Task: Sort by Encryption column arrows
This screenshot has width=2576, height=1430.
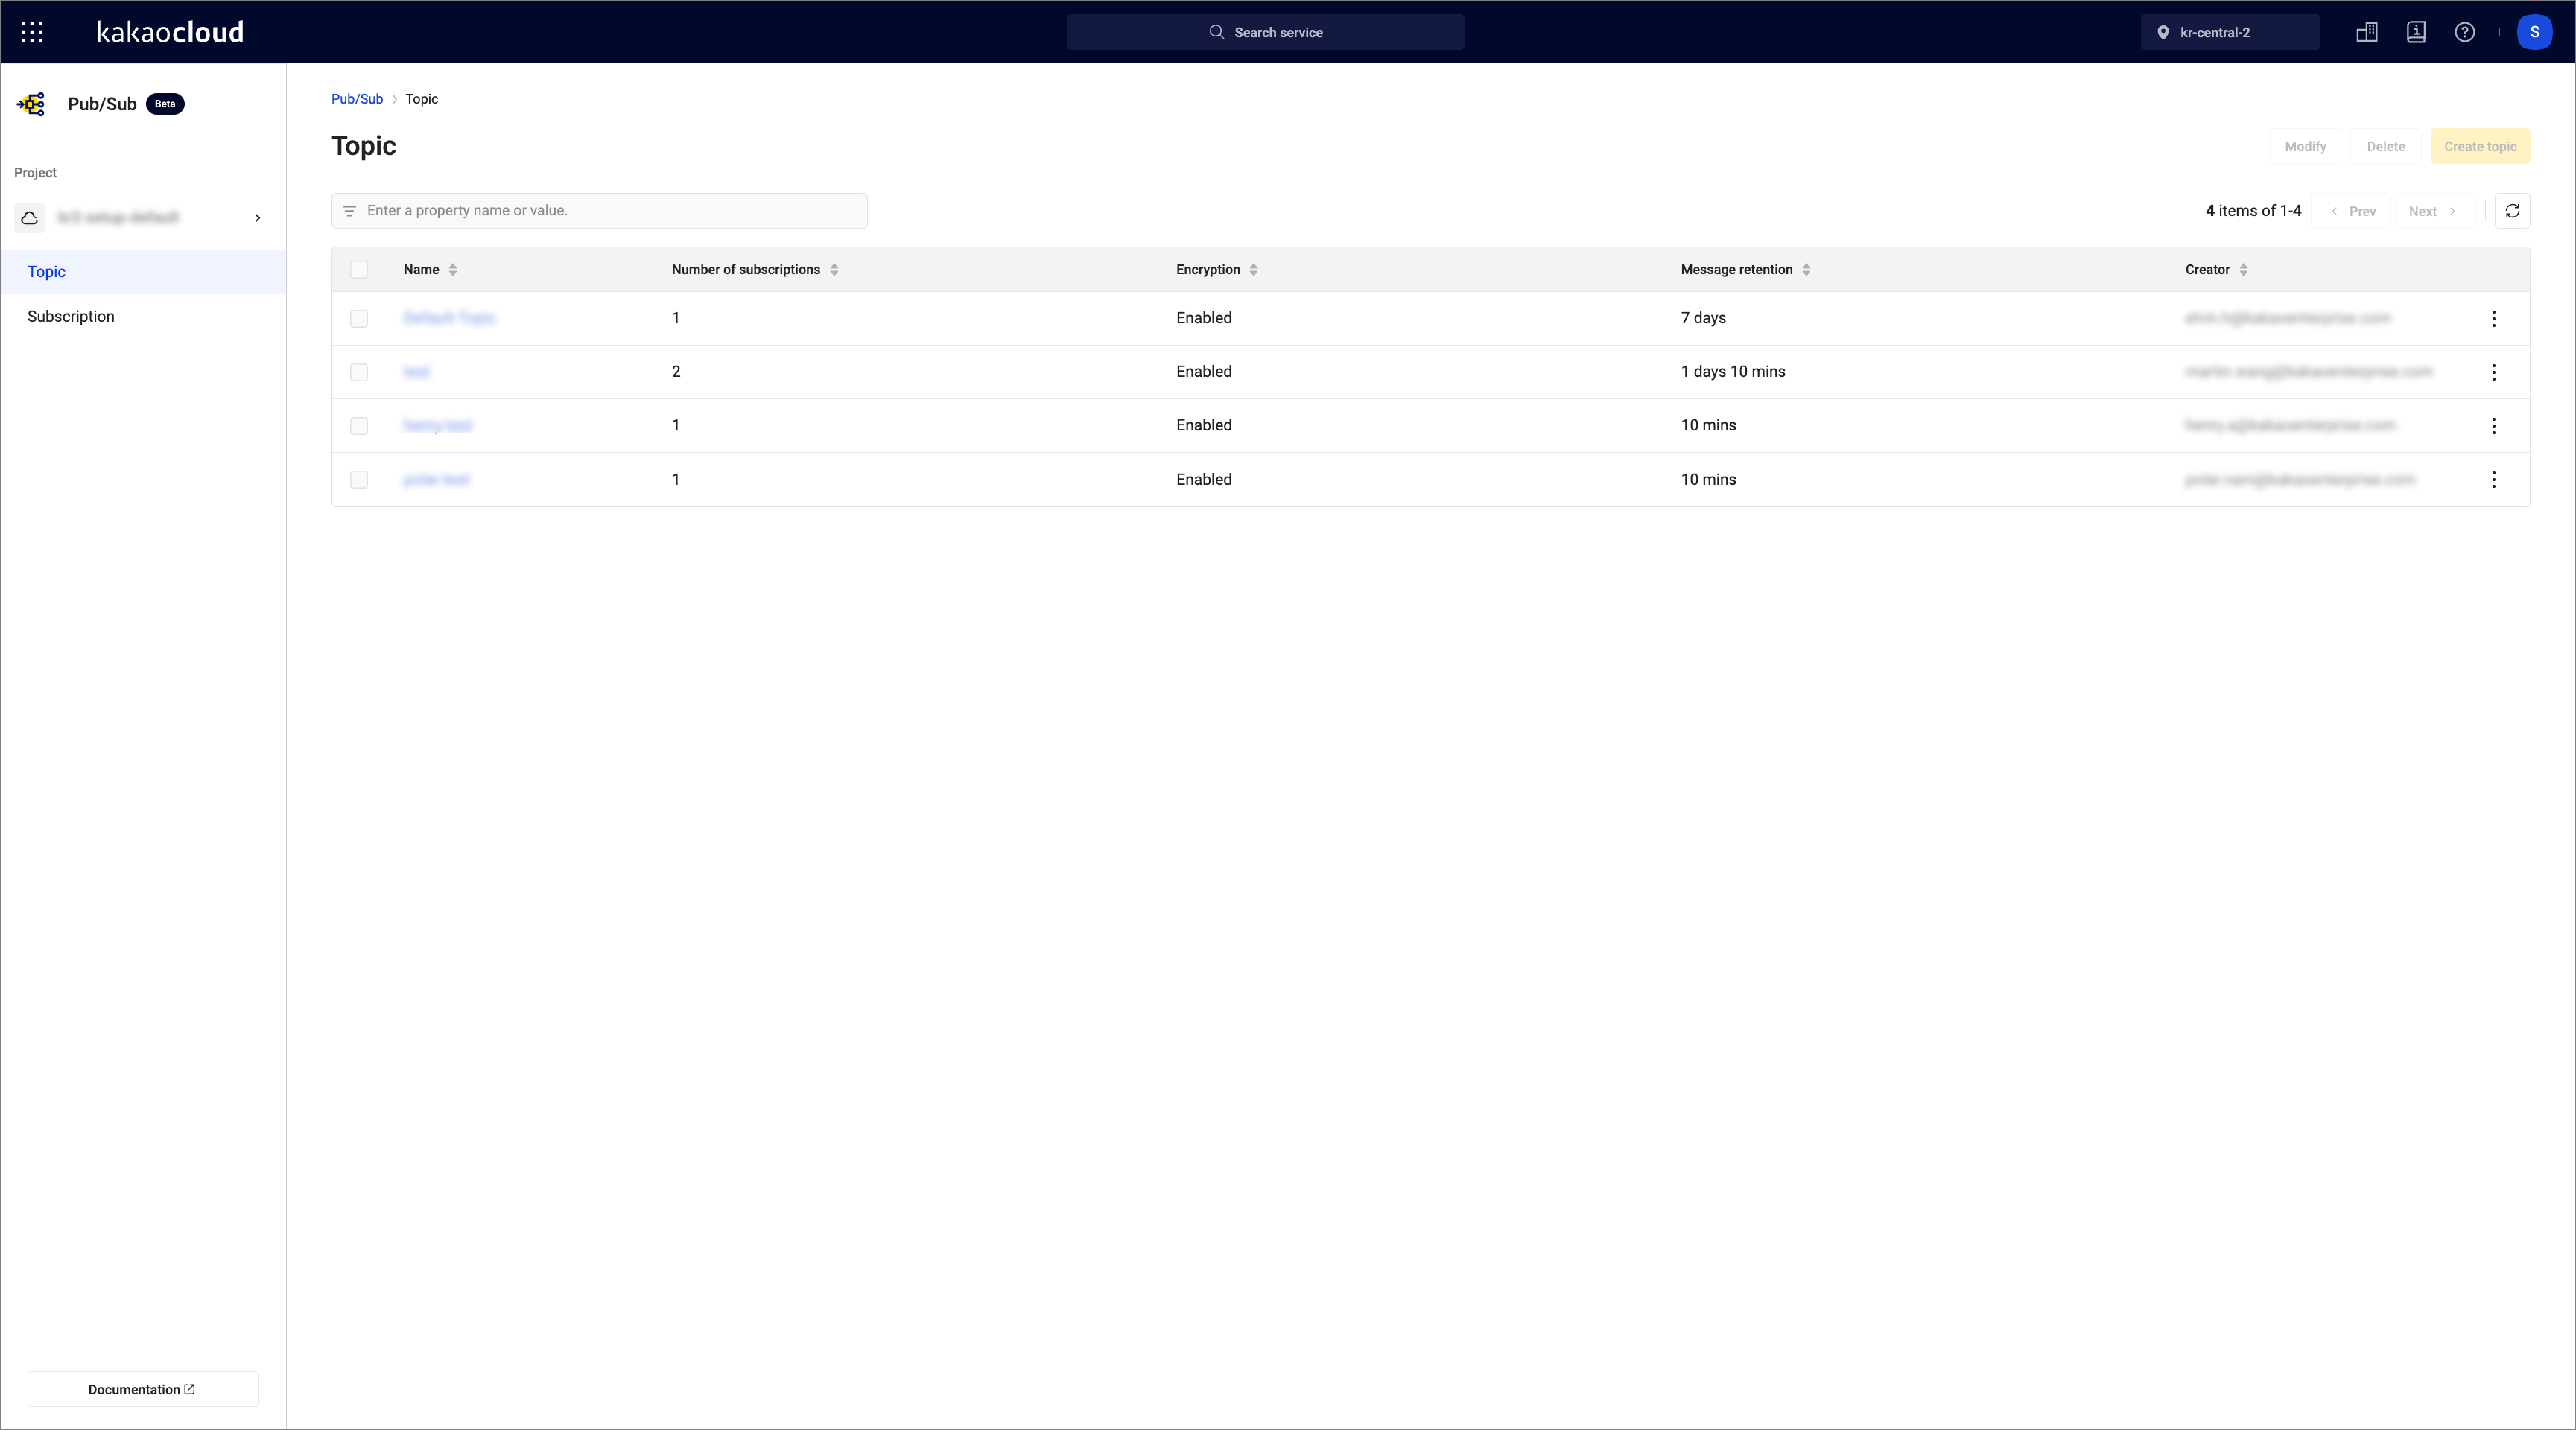Action: pos(1254,270)
